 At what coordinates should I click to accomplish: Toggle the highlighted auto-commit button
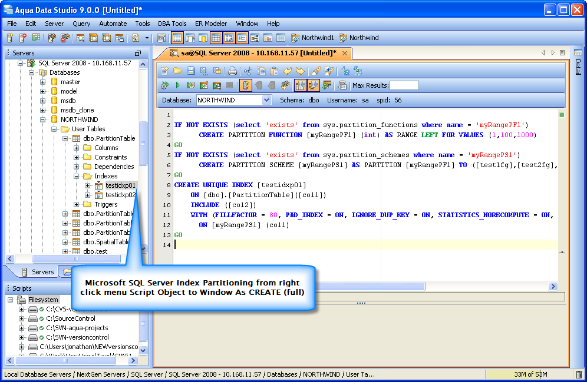point(246,85)
